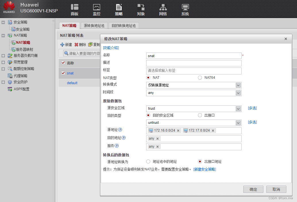
Task: Remove the 172.17.0.0/24 source address tag
Action: click(213, 130)
